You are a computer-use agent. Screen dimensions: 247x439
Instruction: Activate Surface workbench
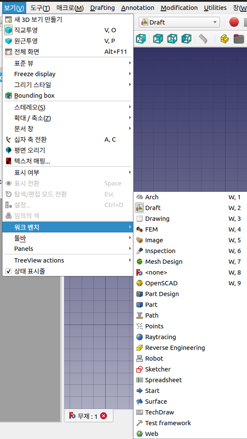click(190, 402)
